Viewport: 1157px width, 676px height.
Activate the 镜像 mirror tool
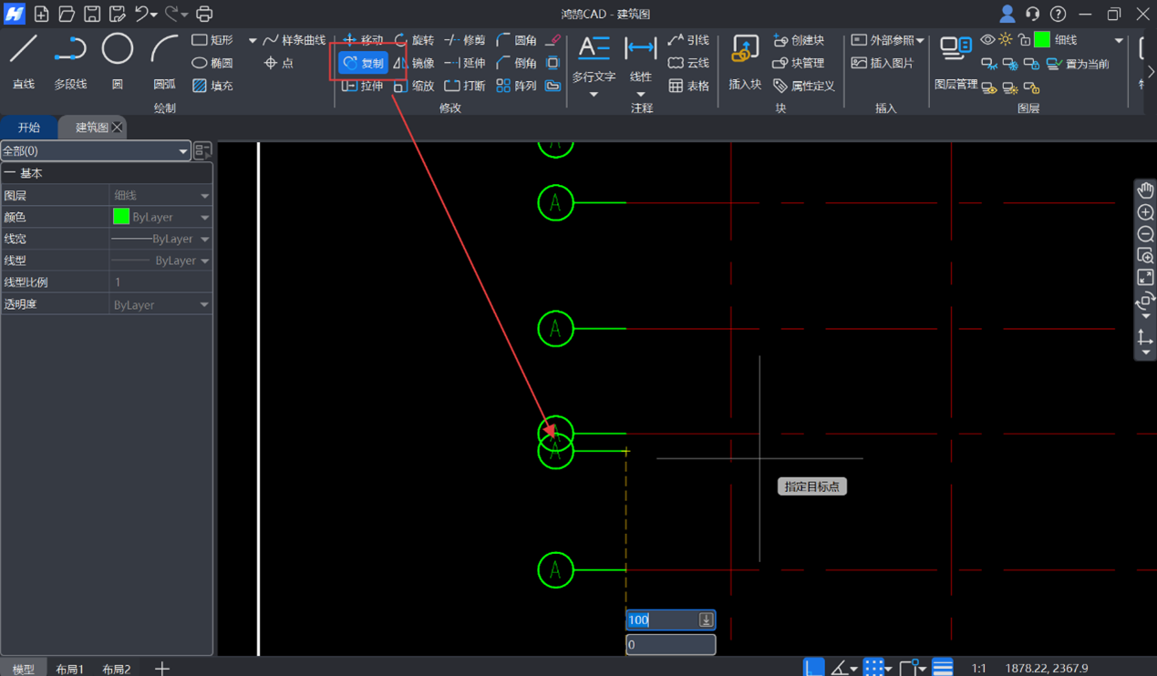click(x=414, y=63)
